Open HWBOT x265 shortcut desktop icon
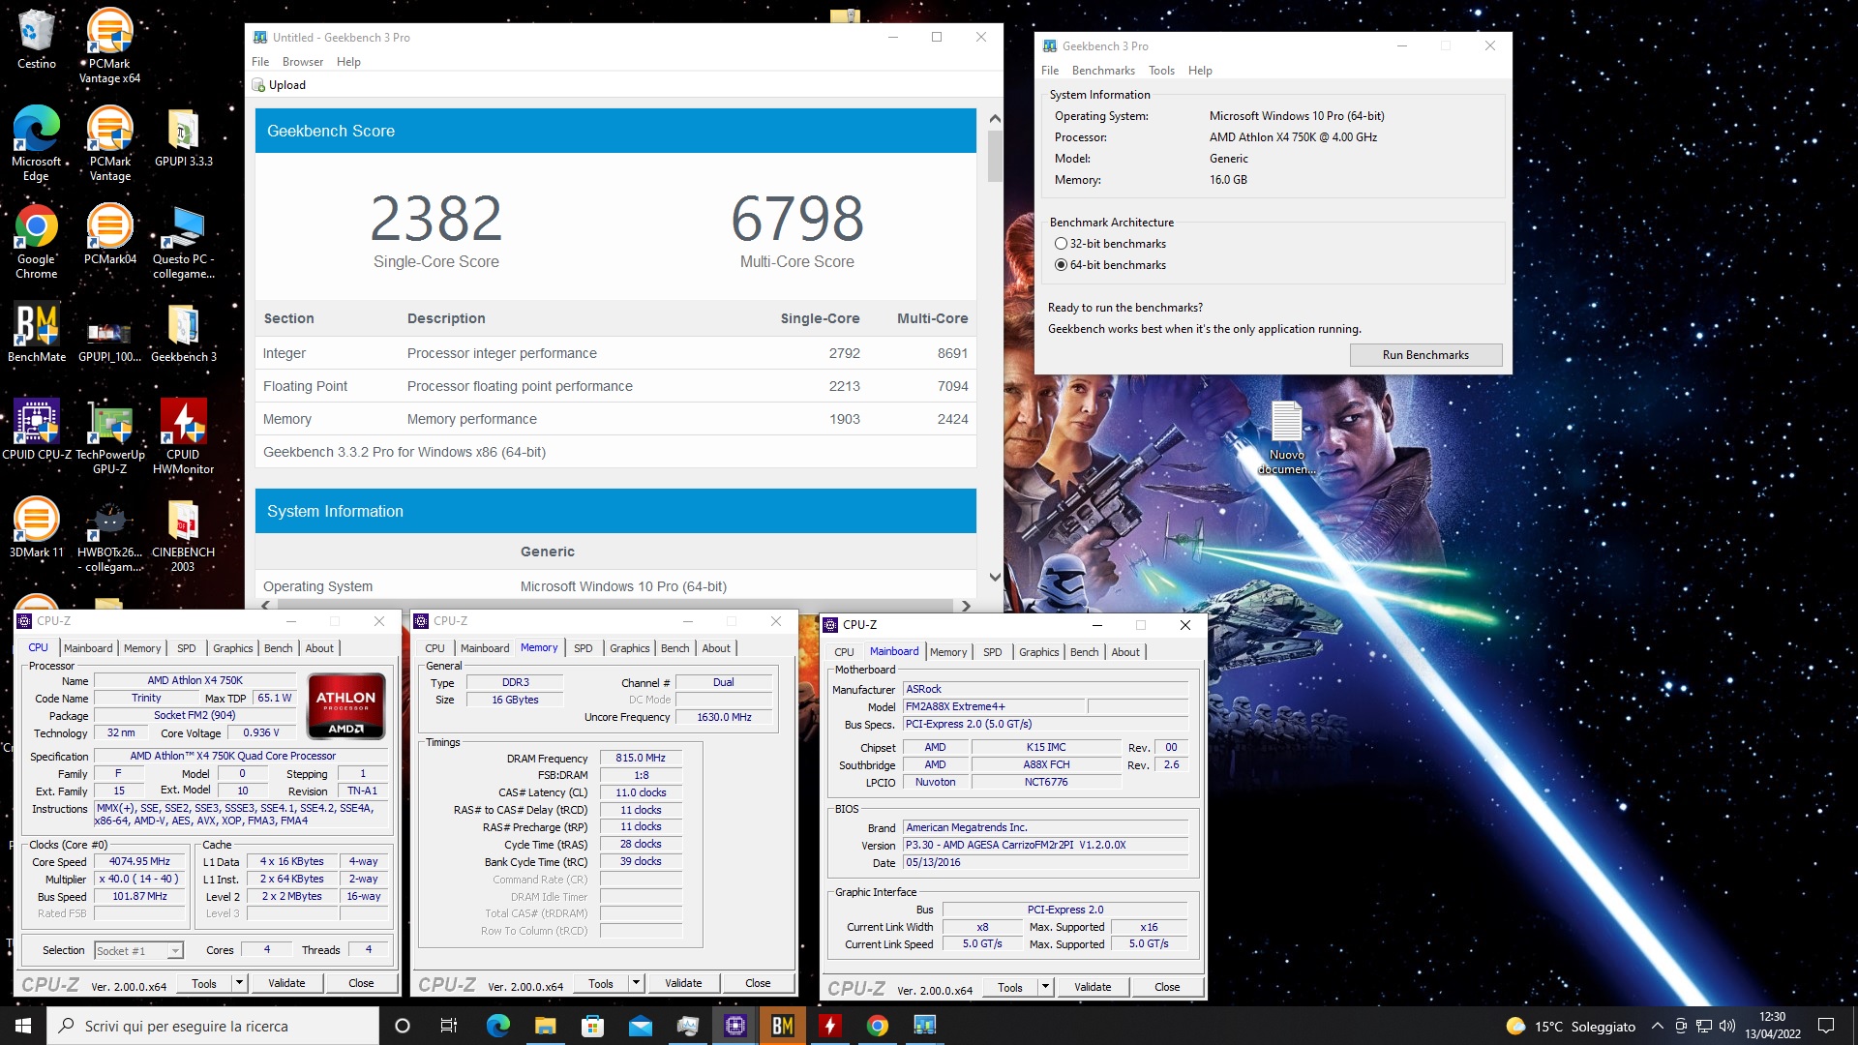The width and height of the screenshot is (1858, 1045). click(109, 535)
